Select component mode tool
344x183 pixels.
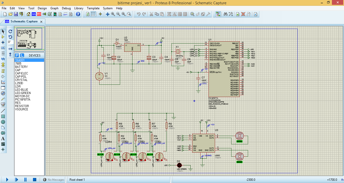coord(3,37)
